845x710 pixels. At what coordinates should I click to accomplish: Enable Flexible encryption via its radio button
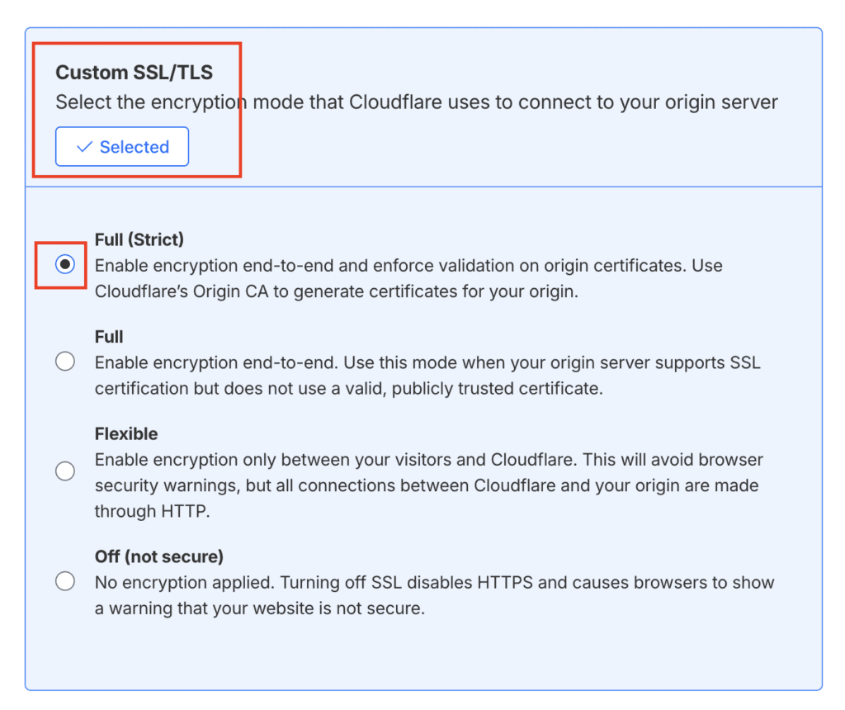[x=65, y=471]
